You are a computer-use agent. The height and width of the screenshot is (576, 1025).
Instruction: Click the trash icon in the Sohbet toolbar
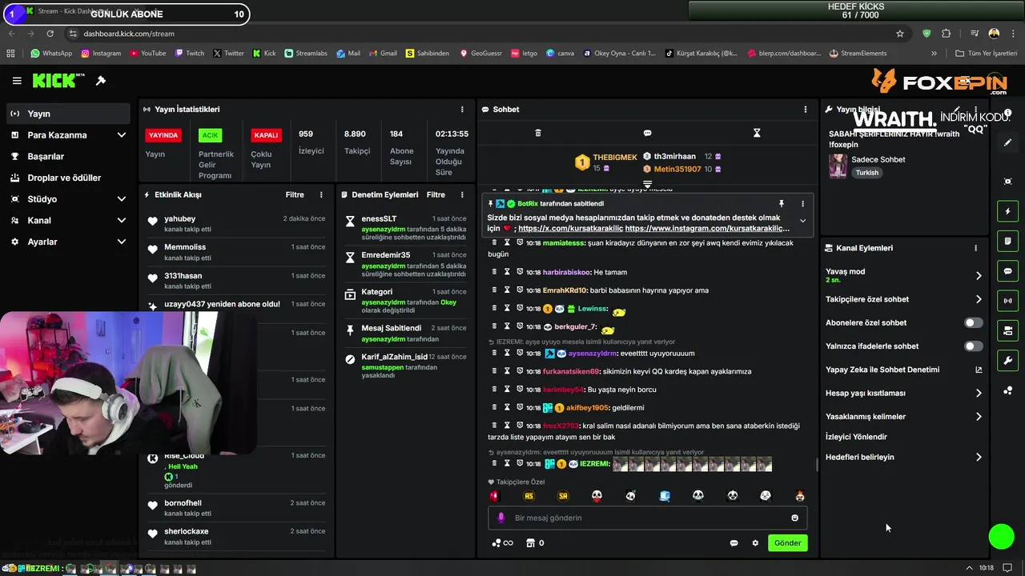538,133
